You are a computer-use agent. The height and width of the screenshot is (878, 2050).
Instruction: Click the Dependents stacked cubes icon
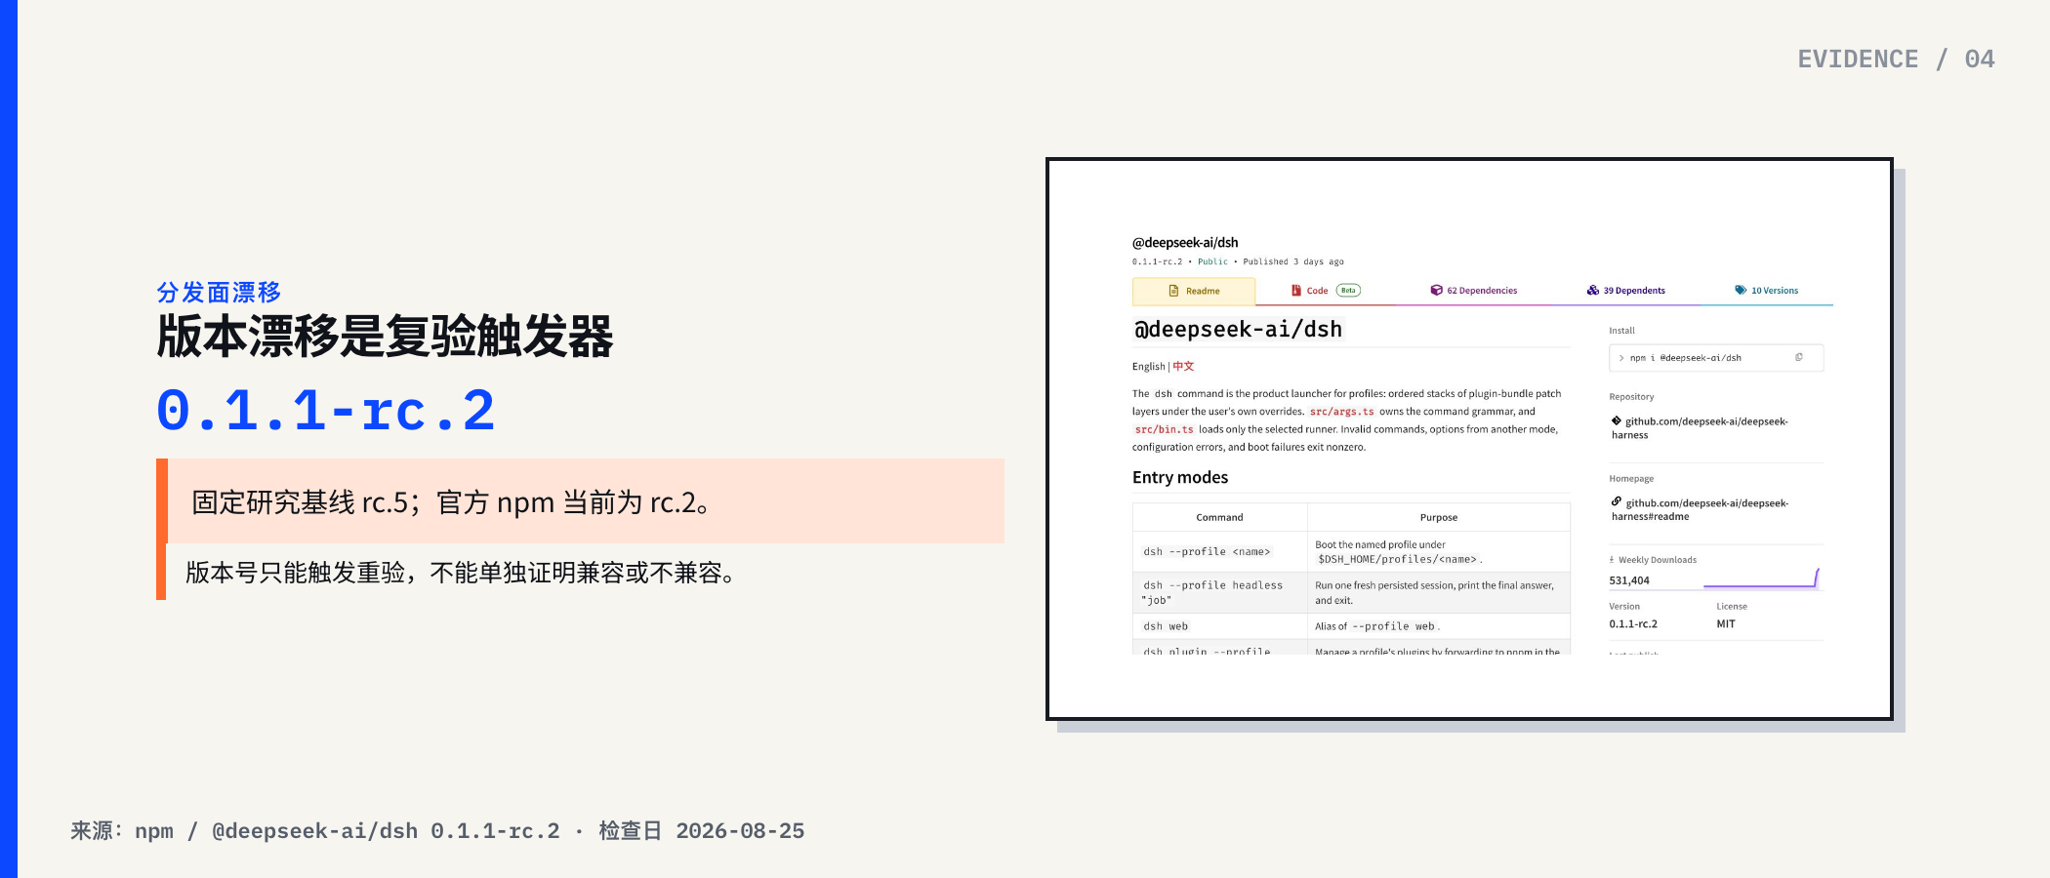[1592, 290]
